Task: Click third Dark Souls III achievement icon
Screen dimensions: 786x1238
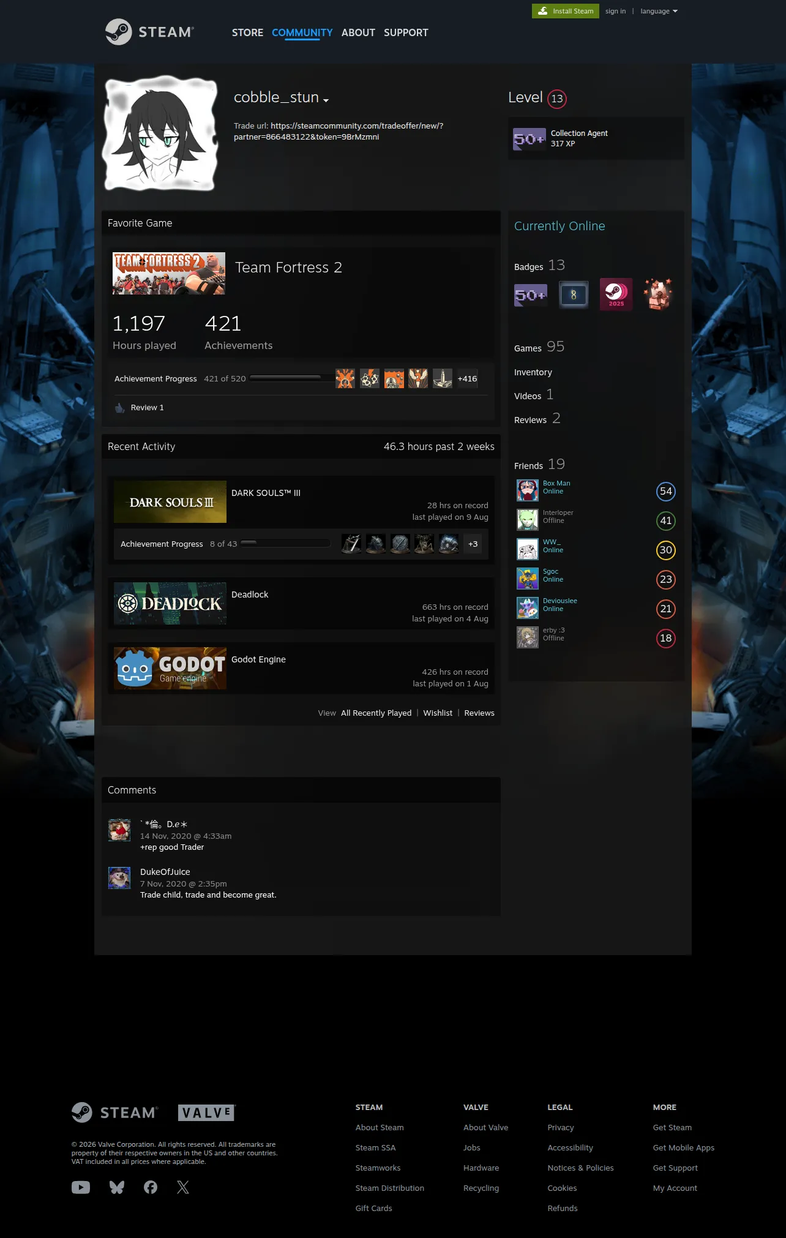Action: 400,544
